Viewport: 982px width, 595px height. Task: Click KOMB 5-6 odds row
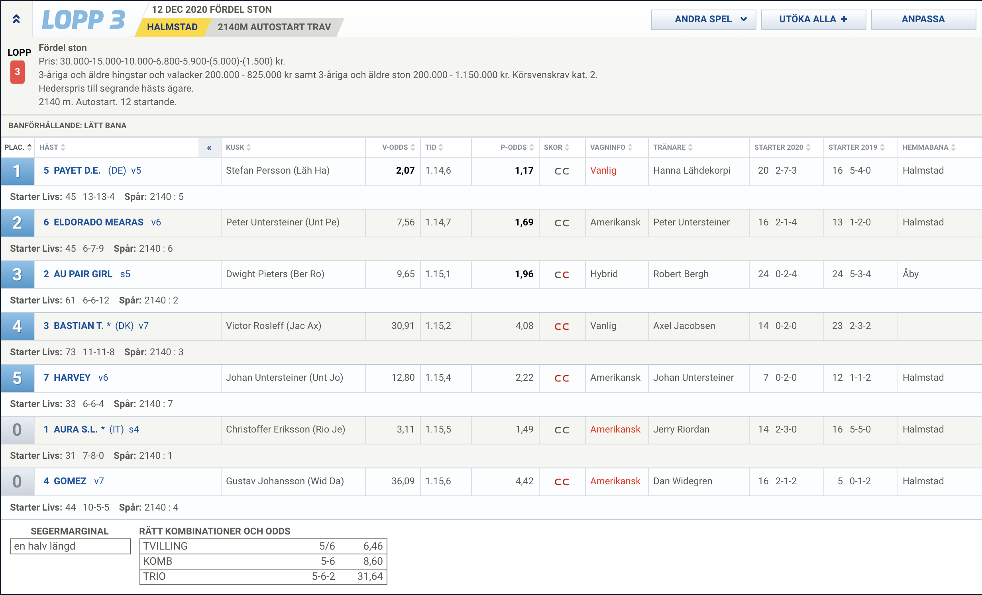(x=263, y=561)
